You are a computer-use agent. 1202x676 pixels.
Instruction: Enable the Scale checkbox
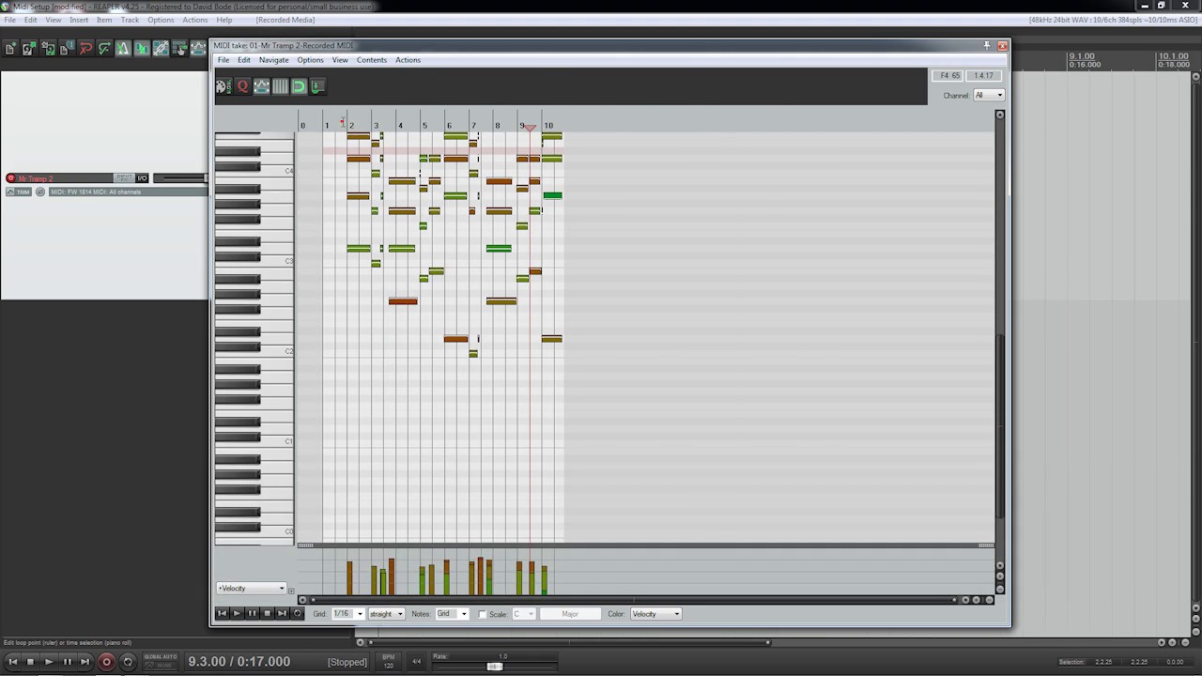(x=483, y=615)
